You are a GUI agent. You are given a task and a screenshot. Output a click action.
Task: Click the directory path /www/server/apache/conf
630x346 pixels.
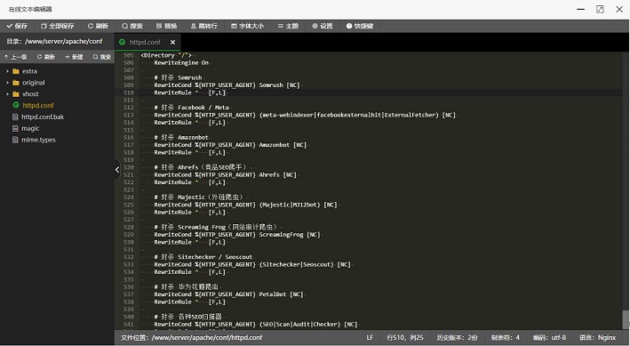pos(63,42)
